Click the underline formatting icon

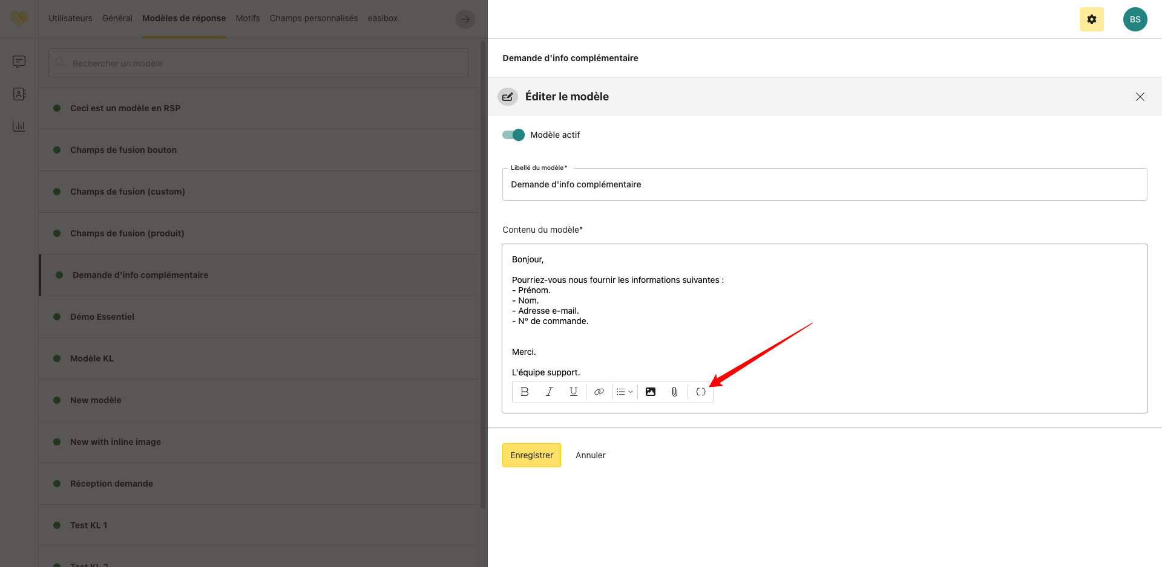pos(573,392)
